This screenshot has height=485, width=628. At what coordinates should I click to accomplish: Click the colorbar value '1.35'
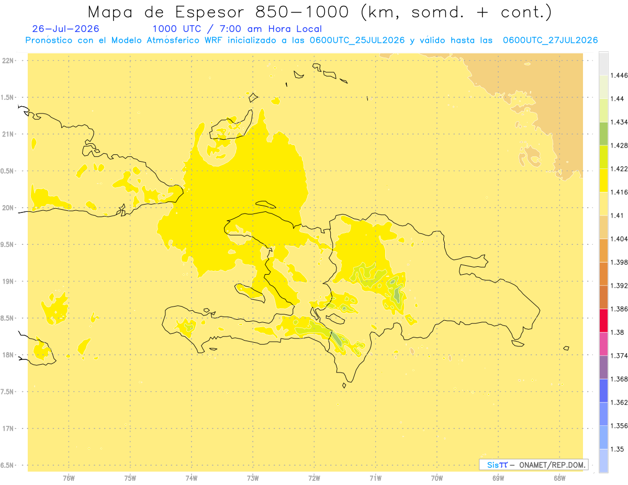coord(618,449)
